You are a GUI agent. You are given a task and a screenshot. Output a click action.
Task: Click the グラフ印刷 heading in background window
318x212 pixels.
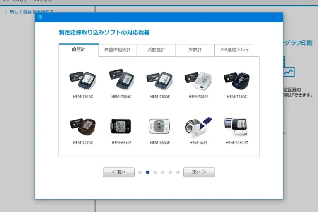tap(299, 43)
